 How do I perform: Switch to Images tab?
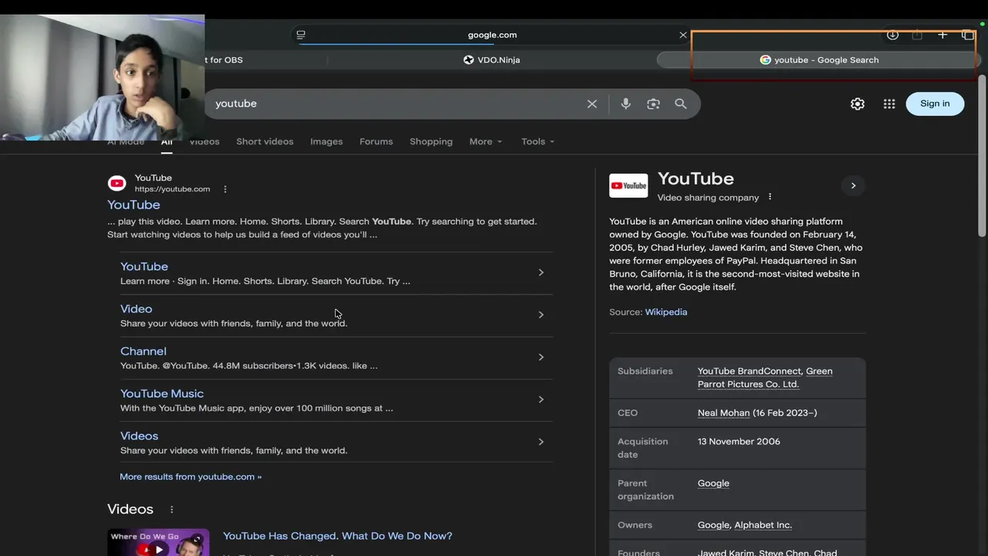[x=327, y=141]
